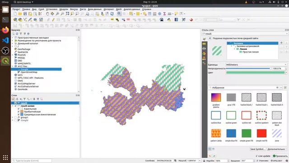The image size is (289, 163).
Task: Adjust the Непрозрачность opacity slider
Action: pos(248,68)
